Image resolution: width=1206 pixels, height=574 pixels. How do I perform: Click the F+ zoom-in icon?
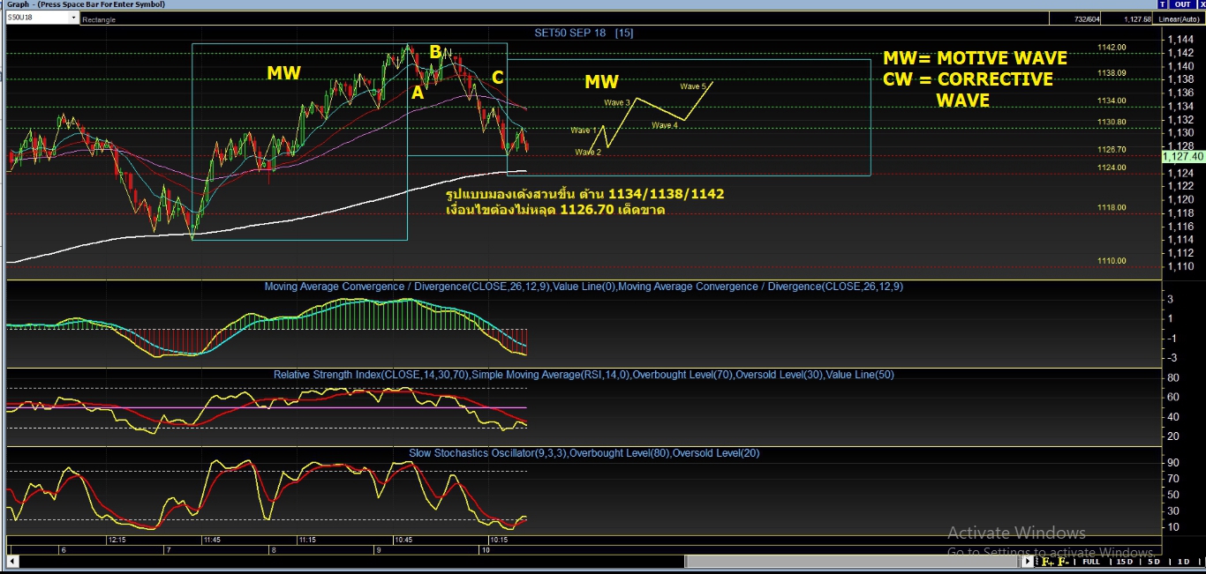coord(1047,562)
